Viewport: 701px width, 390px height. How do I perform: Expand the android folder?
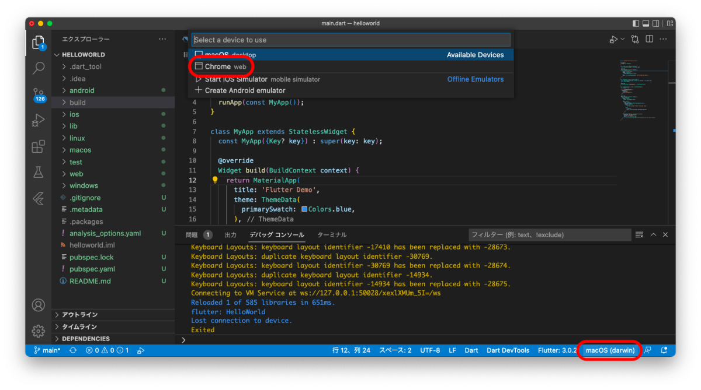82,90
